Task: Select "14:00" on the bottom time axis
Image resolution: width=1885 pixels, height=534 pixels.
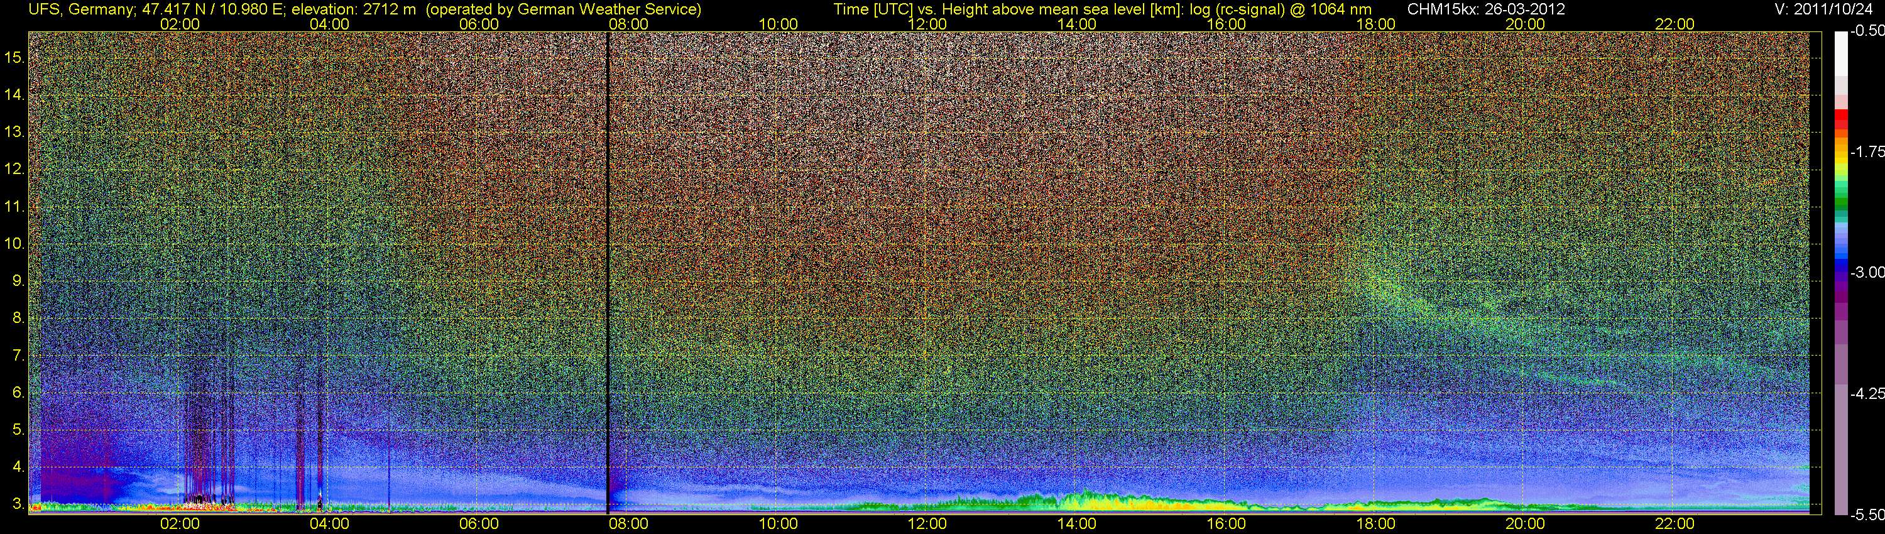Action: 1077,524
